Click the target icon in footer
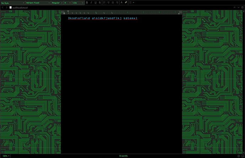The height and width of the screenshot is (158, 245). (x=239, y=156)
